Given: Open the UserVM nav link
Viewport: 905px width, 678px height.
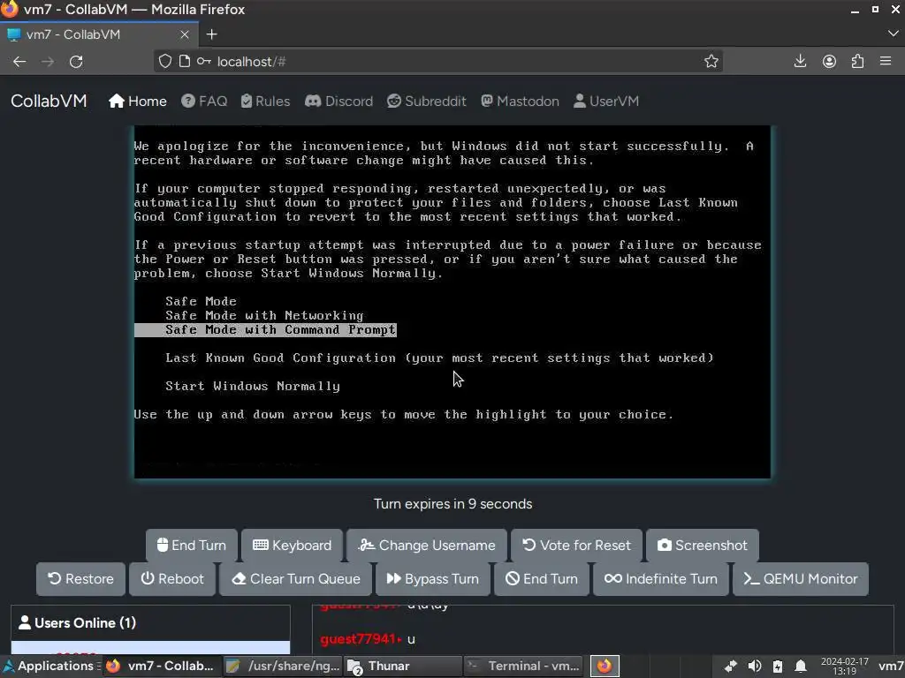Looking at the screenshot, I should (606, 102).
